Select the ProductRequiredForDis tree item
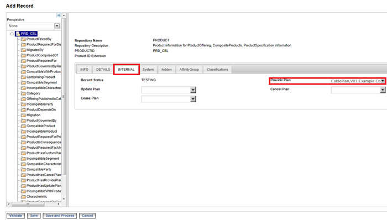 pyautogui.click(x=44, y=44)
